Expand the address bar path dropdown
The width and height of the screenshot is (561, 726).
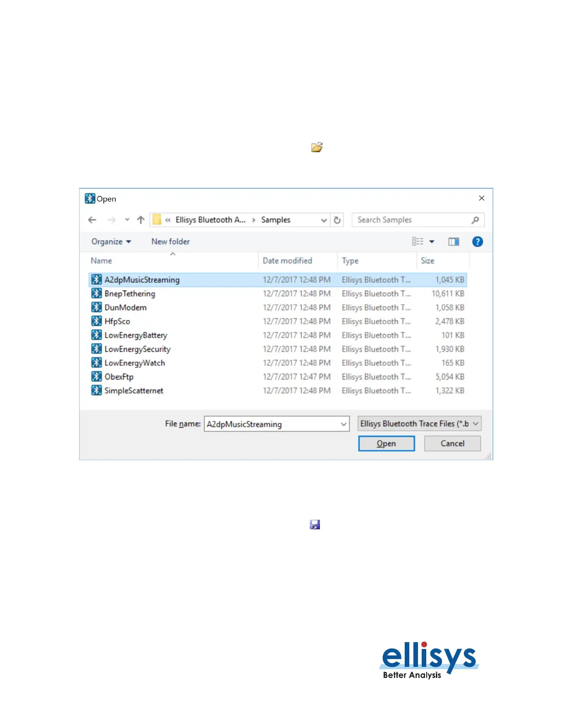324,220
